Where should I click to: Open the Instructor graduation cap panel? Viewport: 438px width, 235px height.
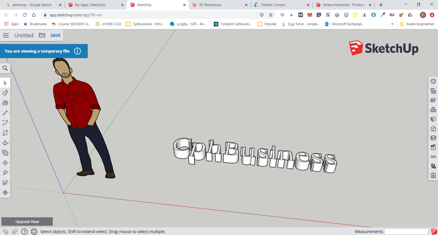click(433, 100)
